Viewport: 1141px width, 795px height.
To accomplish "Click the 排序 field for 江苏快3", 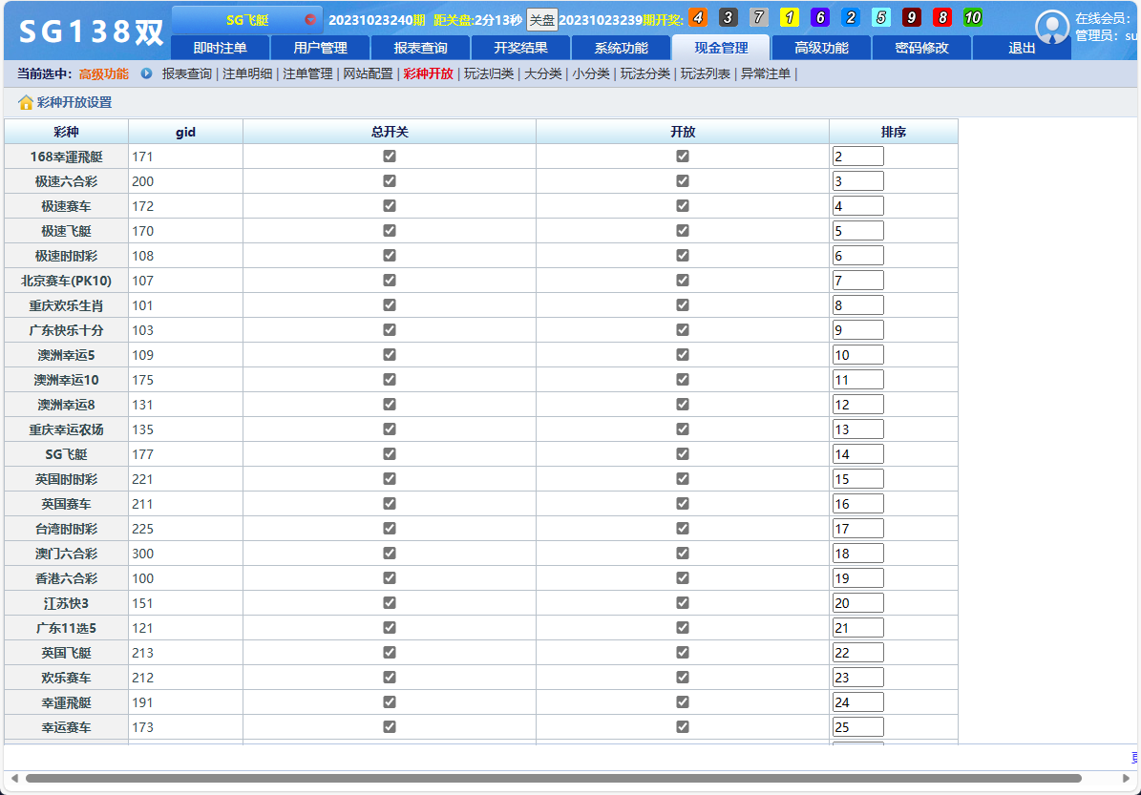I will 858,603.
